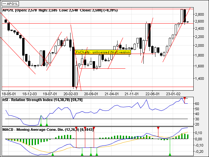The height and width of the screenshot is (157, 209).
Task: Click the 22-06-01 date label
Action: 153,94
